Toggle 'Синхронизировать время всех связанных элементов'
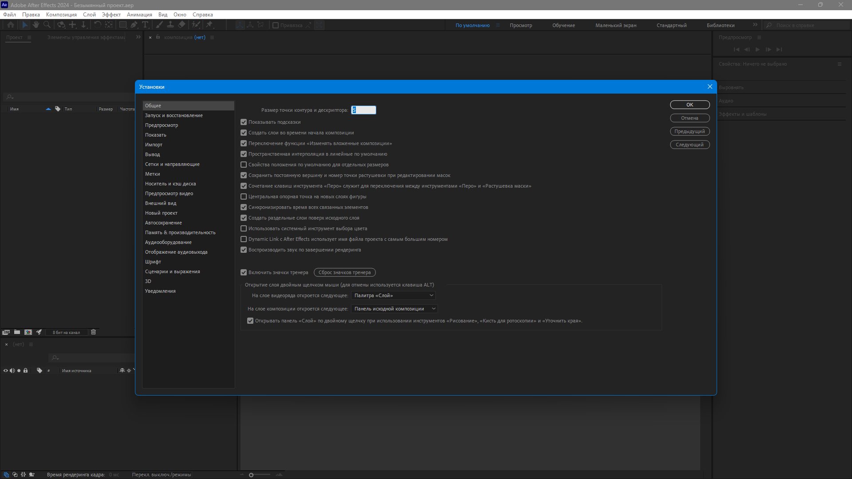The image size is (852, 479). click(244, 207)
